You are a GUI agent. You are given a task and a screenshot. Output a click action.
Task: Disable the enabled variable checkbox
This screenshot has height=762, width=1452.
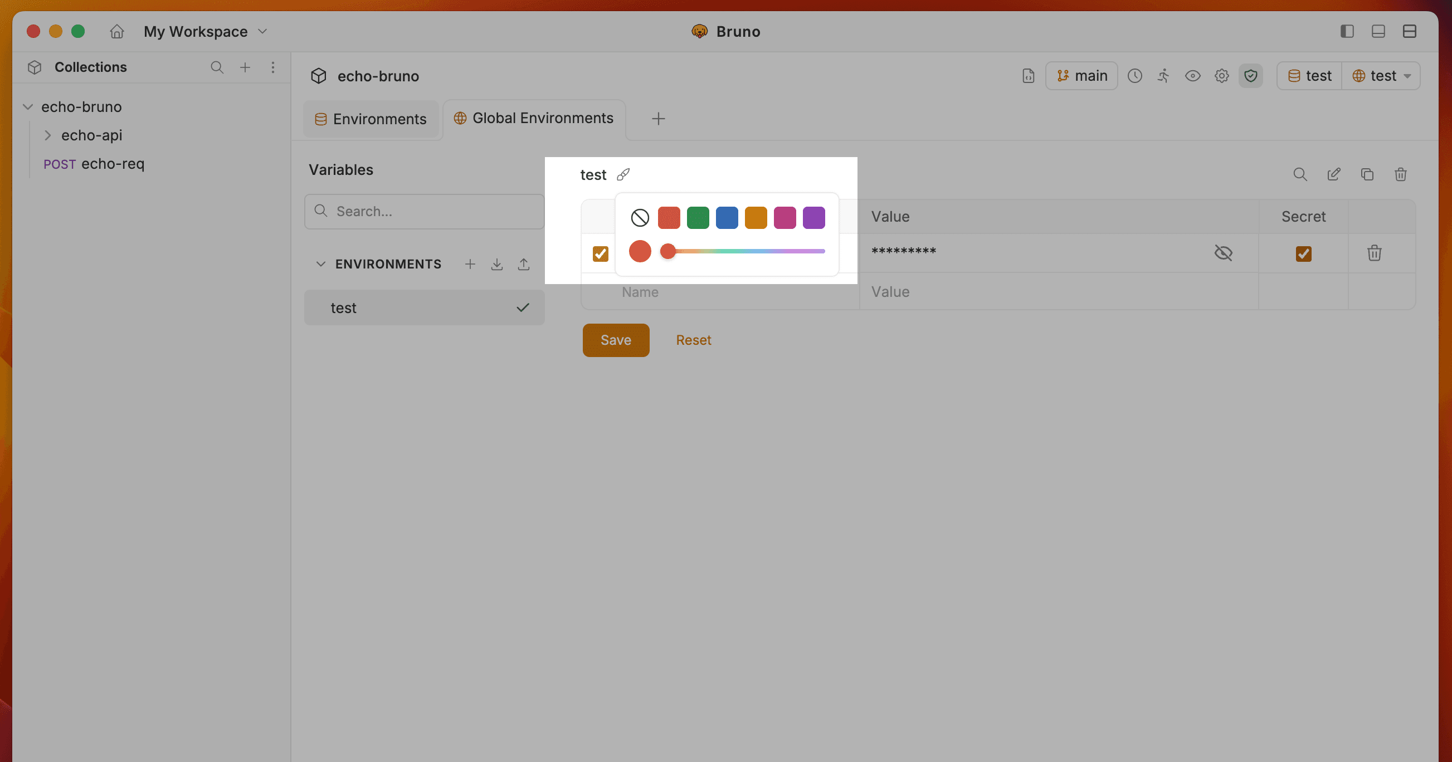click(x=600, y=253)
